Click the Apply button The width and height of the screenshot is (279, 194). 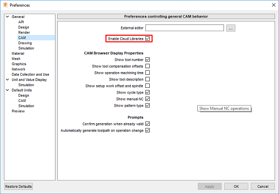[x=210, y=186]
